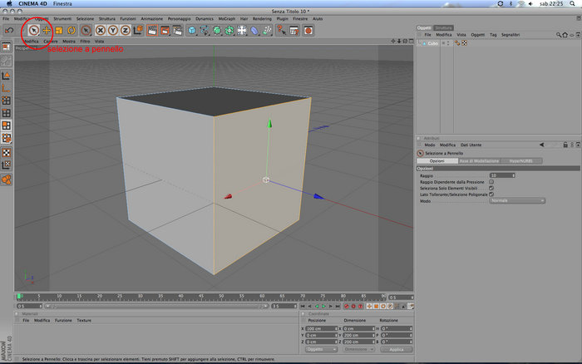Screen dimensions: 582x364
Task: Switch to the HyperNURBS attribute tab
Action: (x=521, y=161)
